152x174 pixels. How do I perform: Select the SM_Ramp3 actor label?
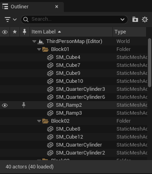(x=69, y=113)
